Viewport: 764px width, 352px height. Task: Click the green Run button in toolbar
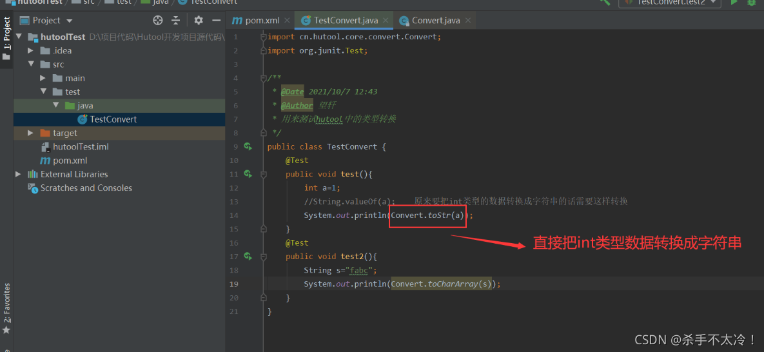[734, 3]
